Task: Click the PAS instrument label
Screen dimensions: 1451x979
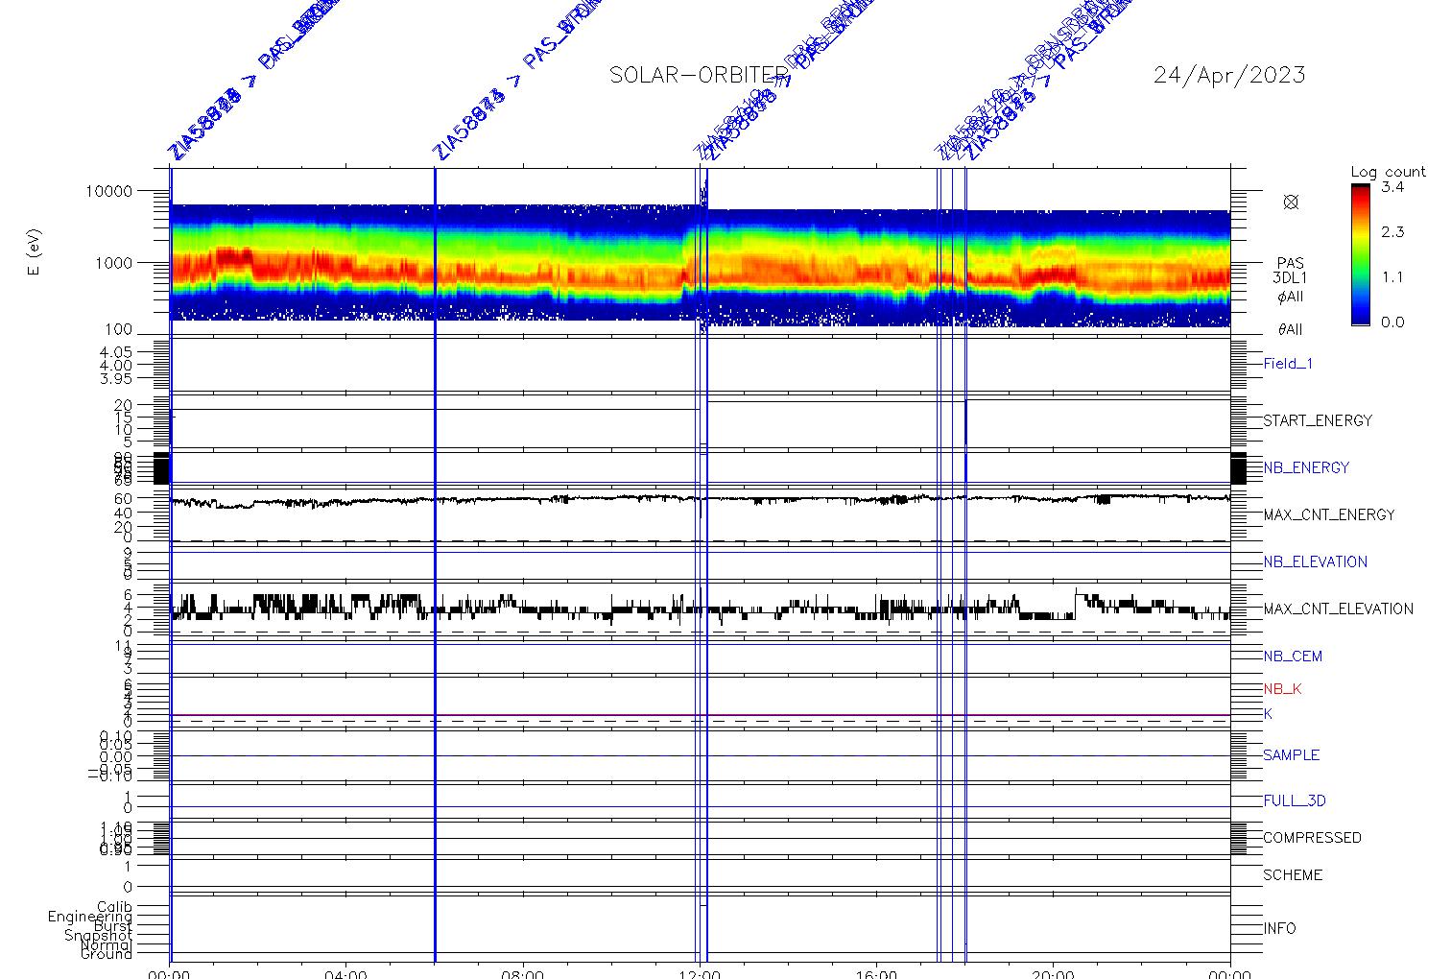Action: pyautogui.click(x=1290, y=263)
